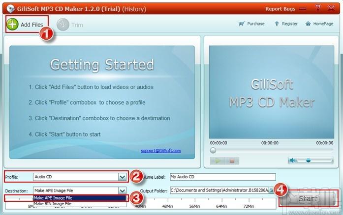
Task: Click the 48Min marker on capacity bar
Action: point(167,206)
